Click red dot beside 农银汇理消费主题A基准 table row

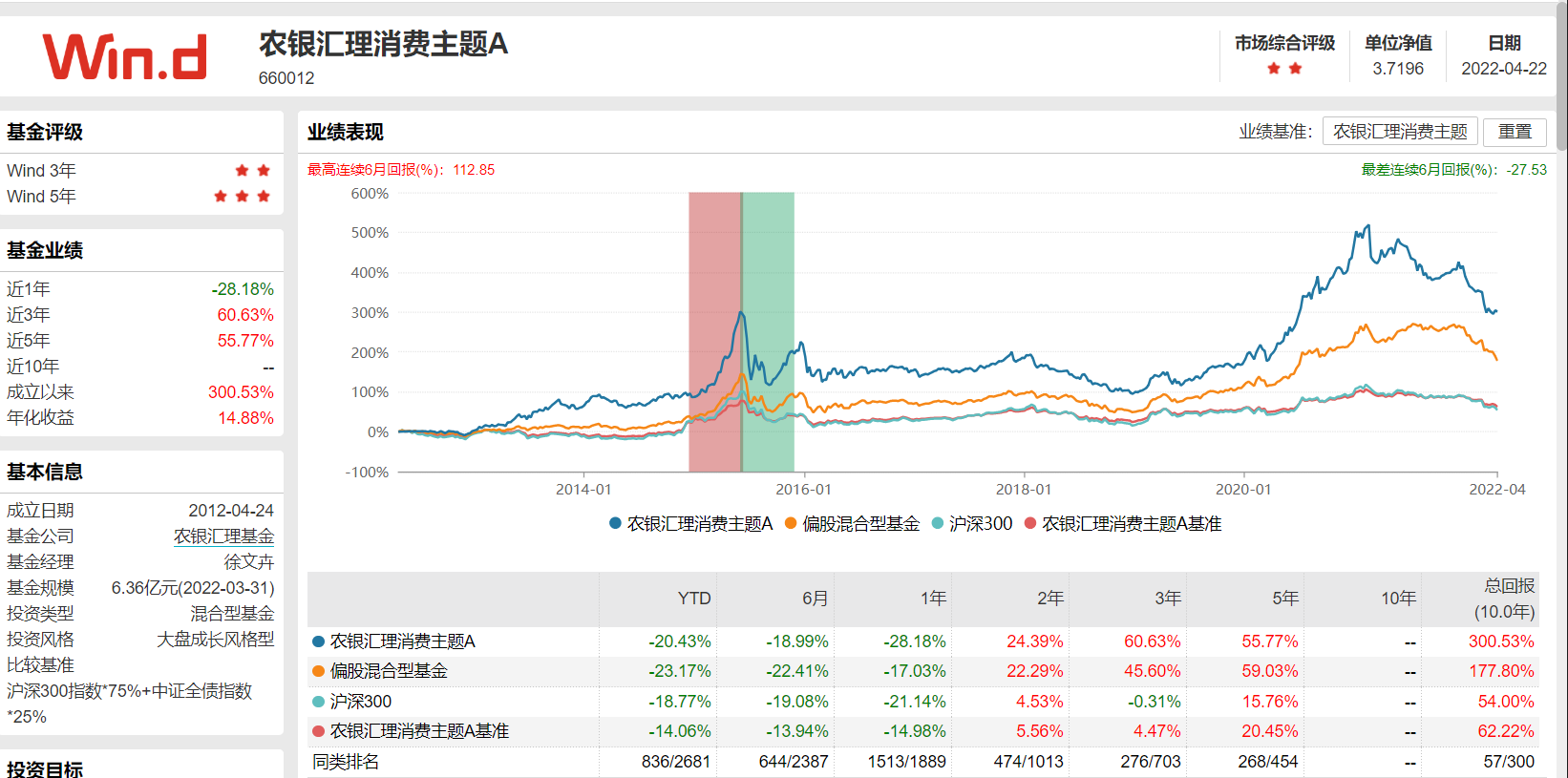[319, 731]
